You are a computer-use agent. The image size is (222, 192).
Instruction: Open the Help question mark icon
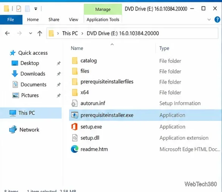[217, 20]
